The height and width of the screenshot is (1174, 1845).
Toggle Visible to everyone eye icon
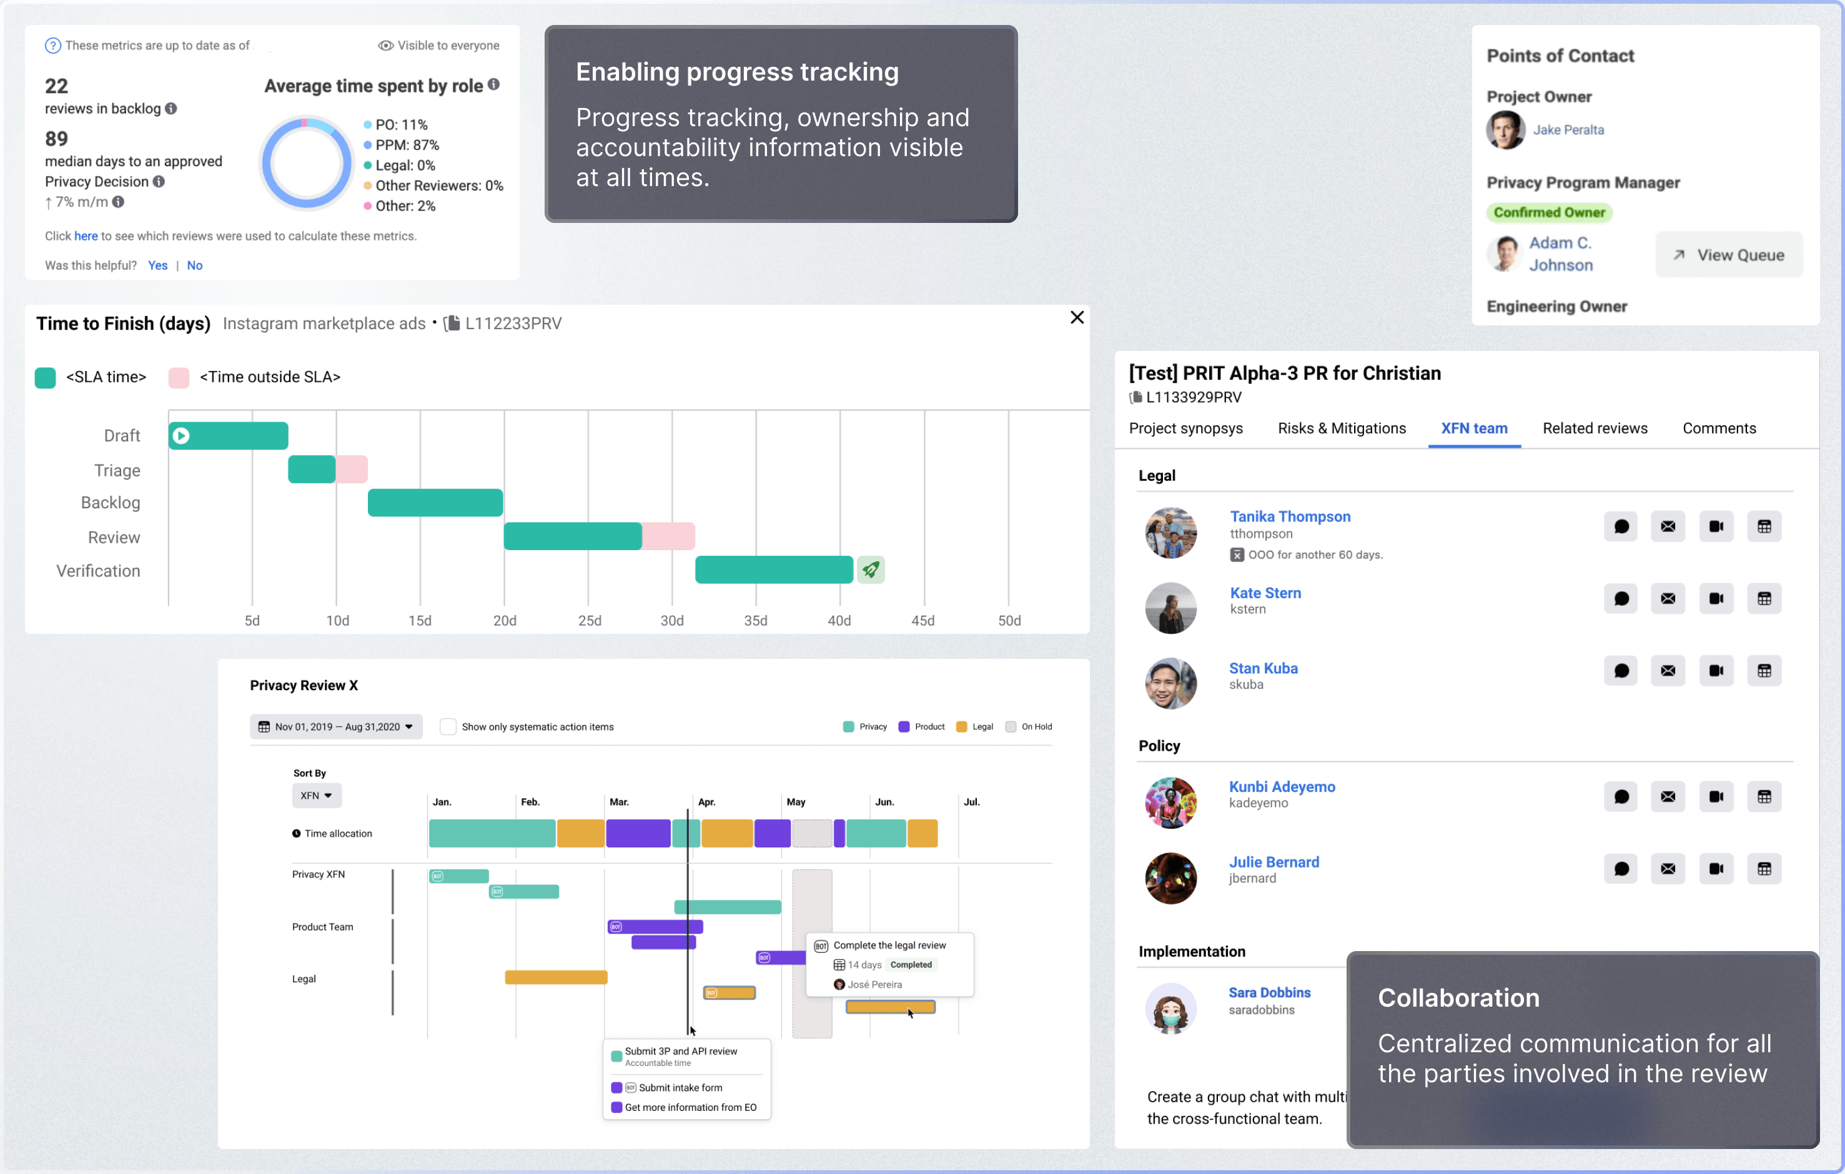[385, 46]
